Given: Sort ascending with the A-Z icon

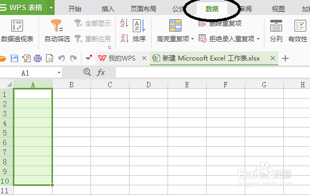Looking at the screenshot, I should 124,22.
